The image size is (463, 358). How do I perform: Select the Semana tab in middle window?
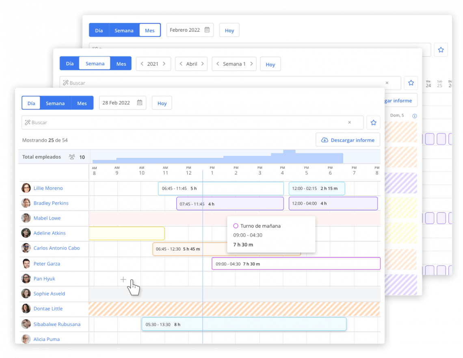coord(95,63)
